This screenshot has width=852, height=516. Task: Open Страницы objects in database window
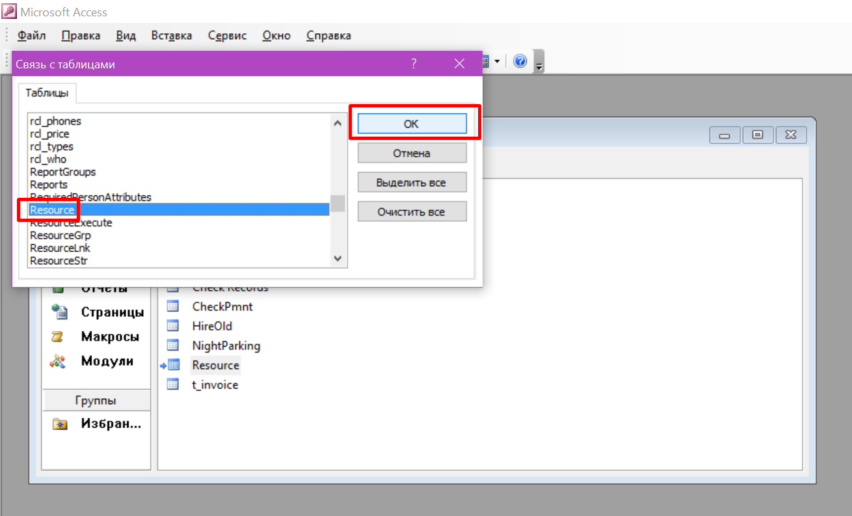[x=98, y=312]
